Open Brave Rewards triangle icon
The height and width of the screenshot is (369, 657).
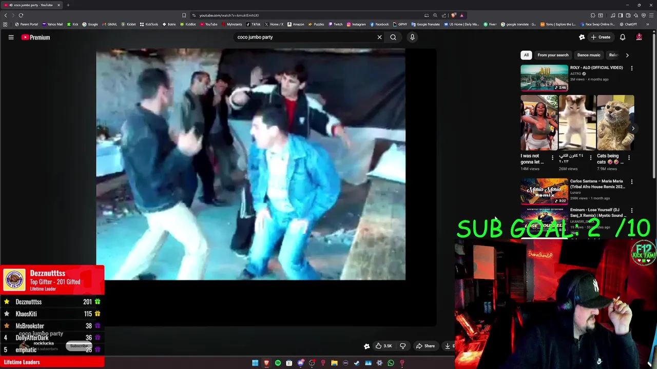pos(461,15)
